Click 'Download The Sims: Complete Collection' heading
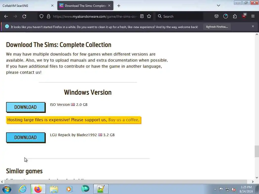 [59, 45]
